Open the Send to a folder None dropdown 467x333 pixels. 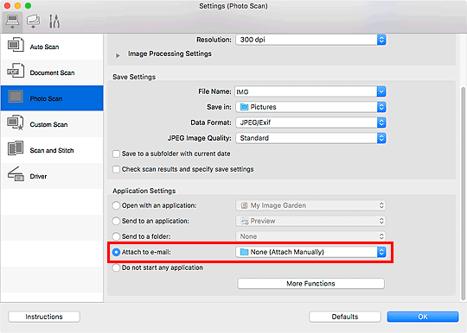pyautogui.click(x=310, y=236)
